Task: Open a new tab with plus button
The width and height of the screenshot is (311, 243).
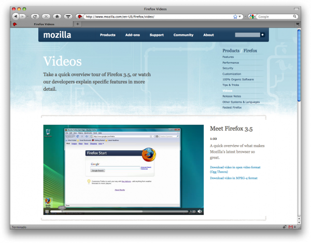Action: click(x=78, y=24)
